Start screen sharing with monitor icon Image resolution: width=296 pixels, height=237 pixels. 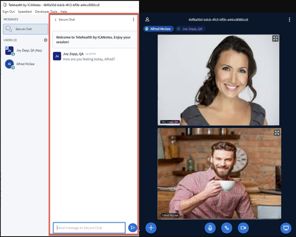(286, 228)
